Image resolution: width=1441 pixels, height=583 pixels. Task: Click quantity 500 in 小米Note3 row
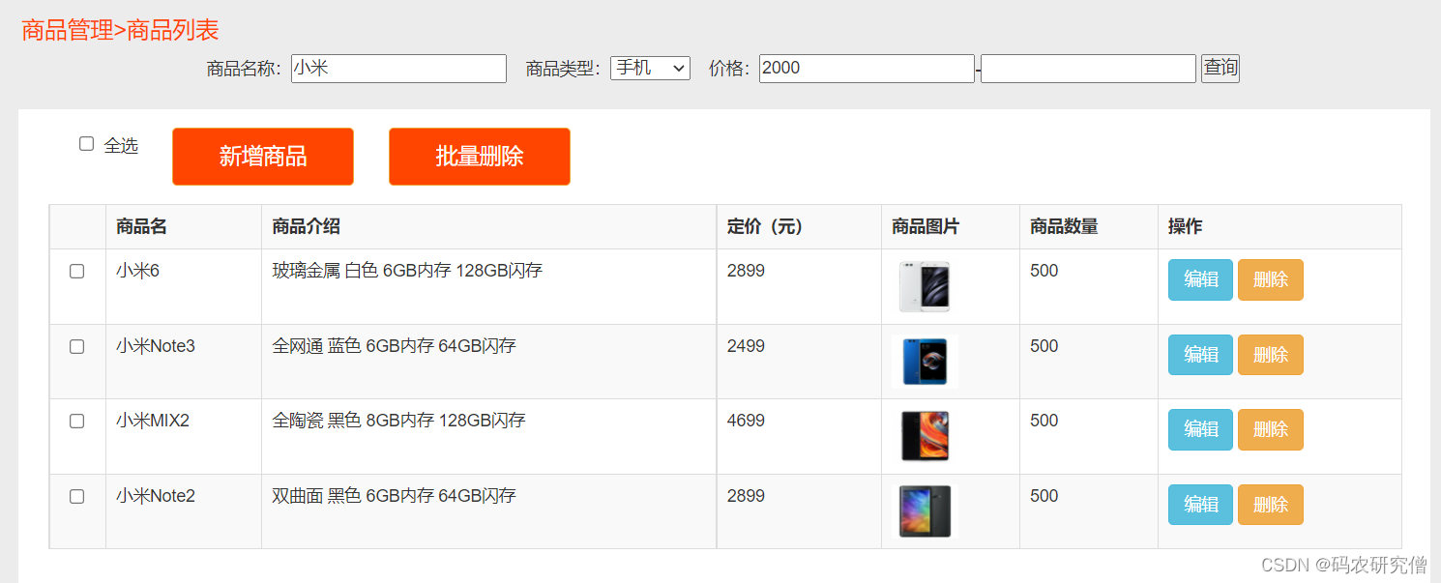point(1044,346)
